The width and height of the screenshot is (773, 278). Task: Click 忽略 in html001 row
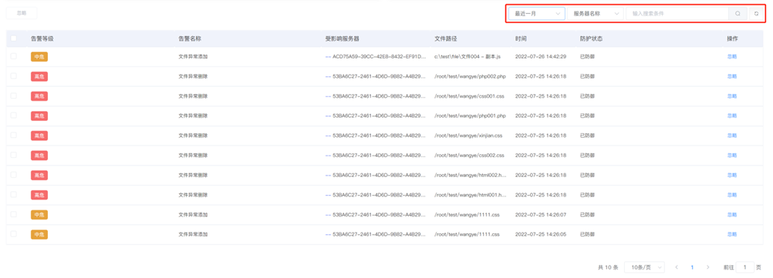click(732, 195)
